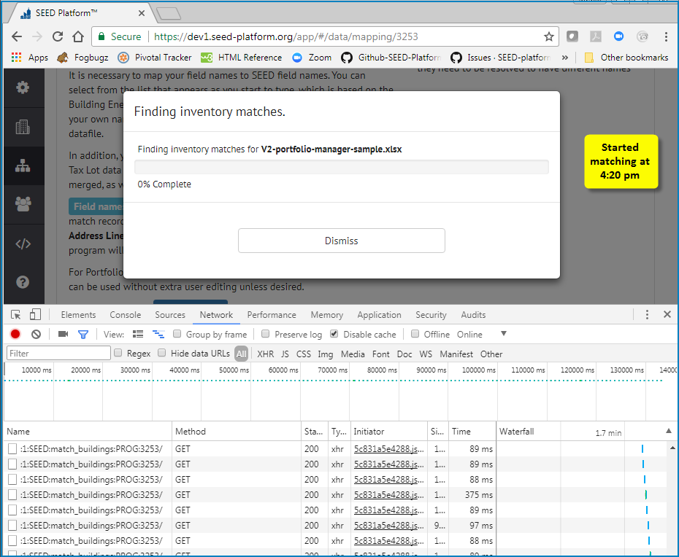Open the Apps bookmarks shortcut
The image size is (679, 557).
pos(30,58)
